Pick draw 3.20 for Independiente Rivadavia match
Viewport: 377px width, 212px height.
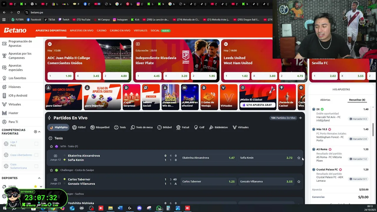pos(176,76)
